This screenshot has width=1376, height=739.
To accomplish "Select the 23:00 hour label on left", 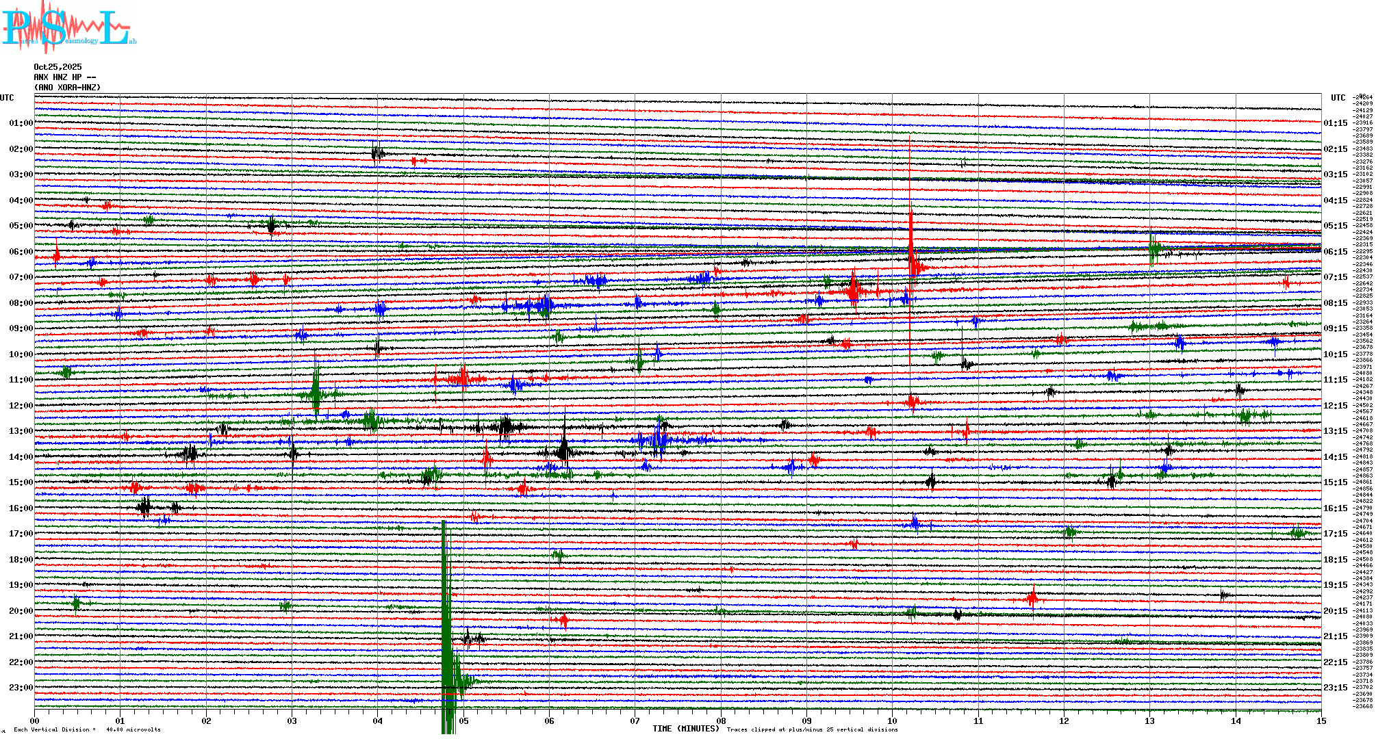I will pos(21,688).
